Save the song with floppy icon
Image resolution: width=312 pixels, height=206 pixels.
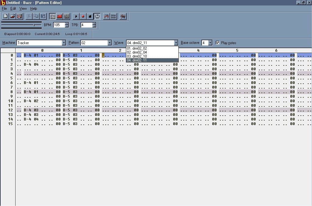[20, 16]
